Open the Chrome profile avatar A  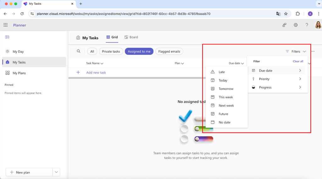pyautogui.click(x=310, y=14)
